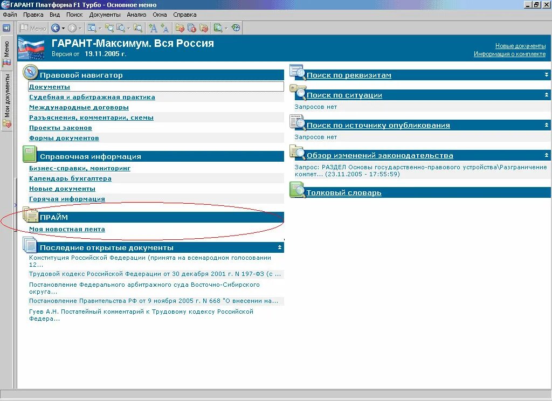The image size is (552, 401).
Task: Open dropdown next to green book search icon
Action: [x=226, y=28]
